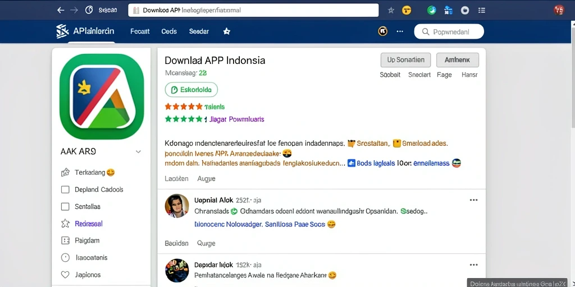Image resolution: width=575 pixels, height=287 pixels.
Task: Click the Up Sonartien button
Action: [405, 60]
